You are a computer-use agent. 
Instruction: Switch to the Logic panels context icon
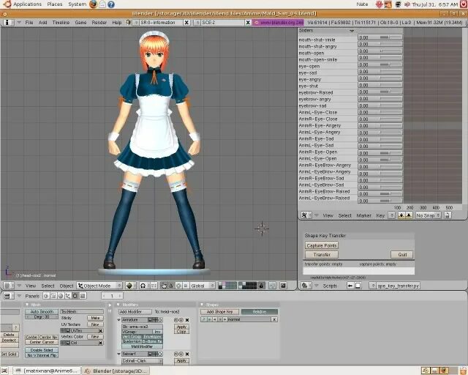[46, 296]
